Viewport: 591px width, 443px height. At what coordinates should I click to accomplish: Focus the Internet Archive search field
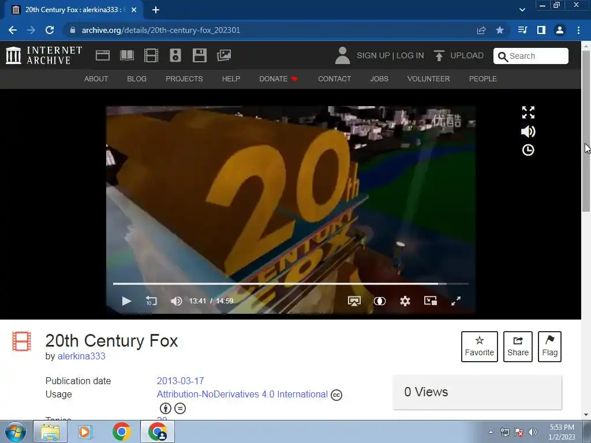tap(531, 56)
